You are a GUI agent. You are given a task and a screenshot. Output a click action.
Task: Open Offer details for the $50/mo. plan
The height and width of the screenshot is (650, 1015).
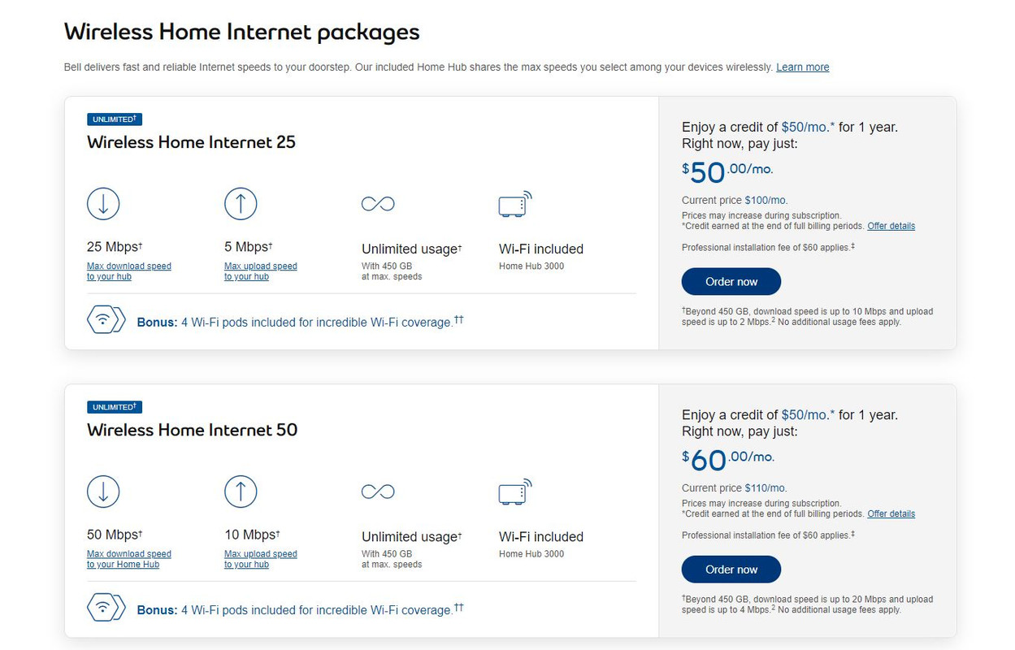coord(891,226)
